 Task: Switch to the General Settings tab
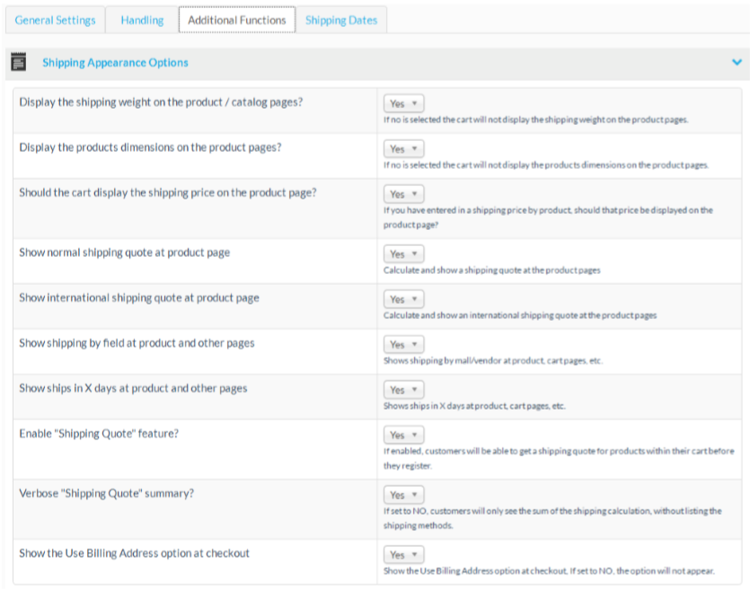pos(55,20)
